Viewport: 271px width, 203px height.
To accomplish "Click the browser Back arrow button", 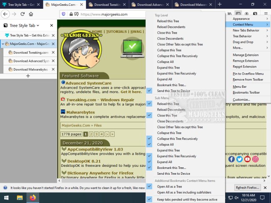I will click(x=5, y=14).
